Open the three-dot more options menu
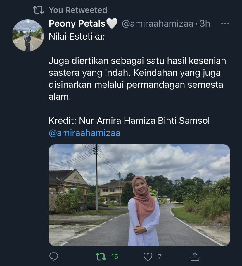 225,23
